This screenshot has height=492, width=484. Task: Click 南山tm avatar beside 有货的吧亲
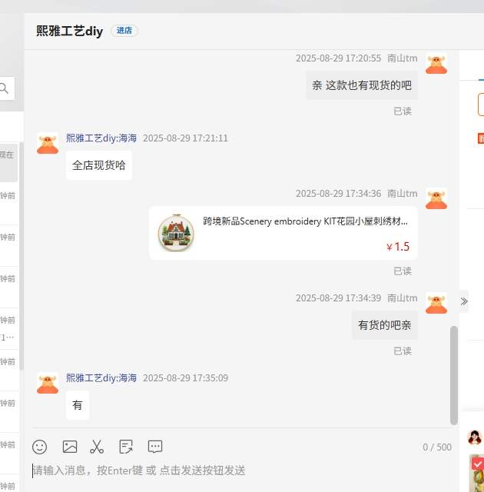(x=436, y=303)
